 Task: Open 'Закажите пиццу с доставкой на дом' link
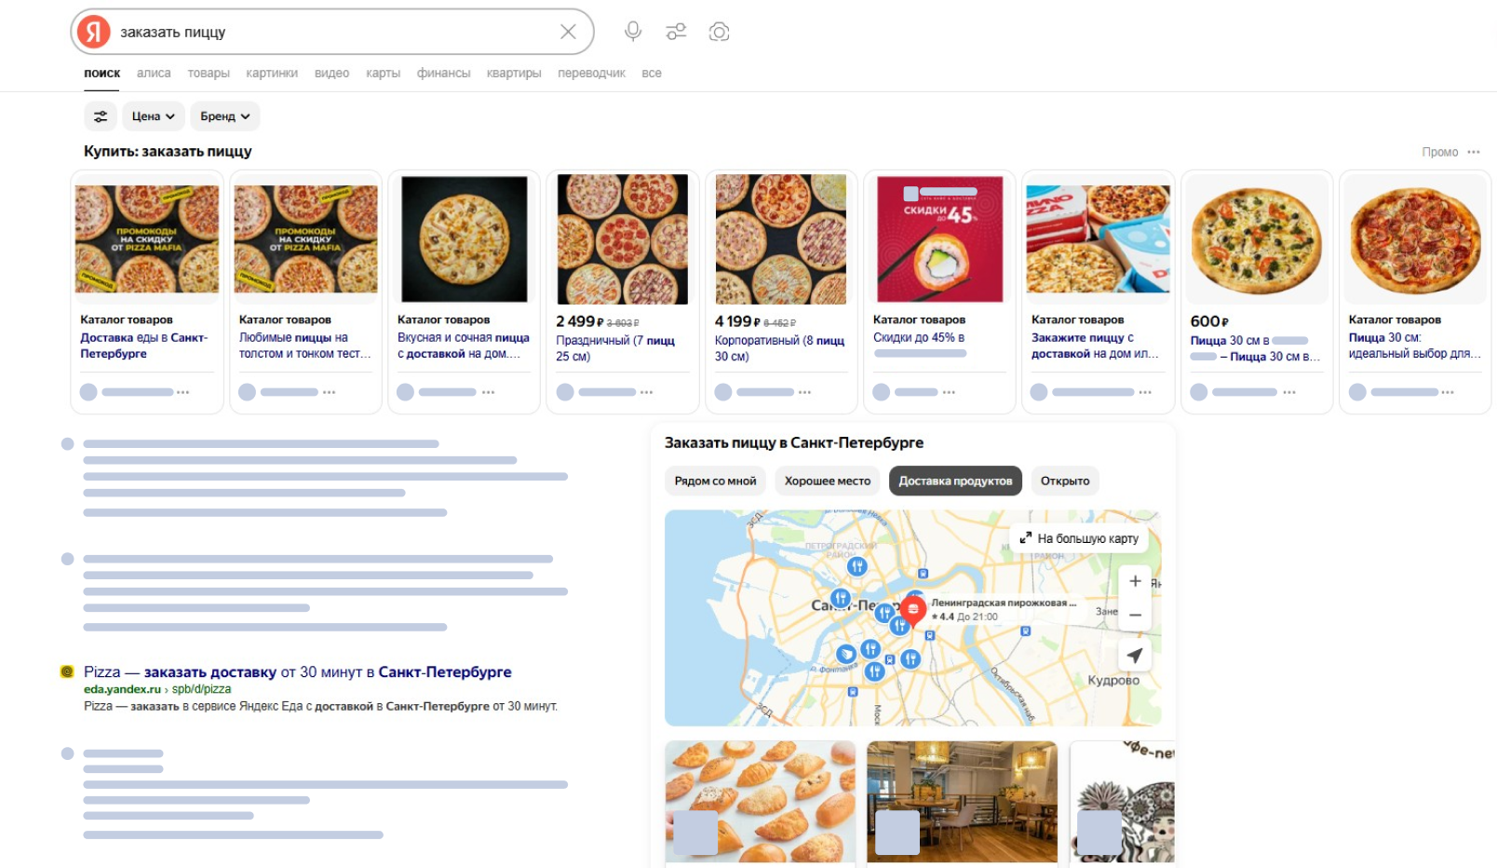[x=1095, y=346]
